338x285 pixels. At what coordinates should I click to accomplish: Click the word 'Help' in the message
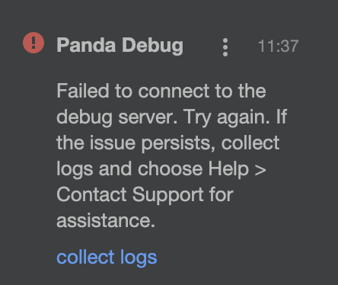tap(228, 169)
